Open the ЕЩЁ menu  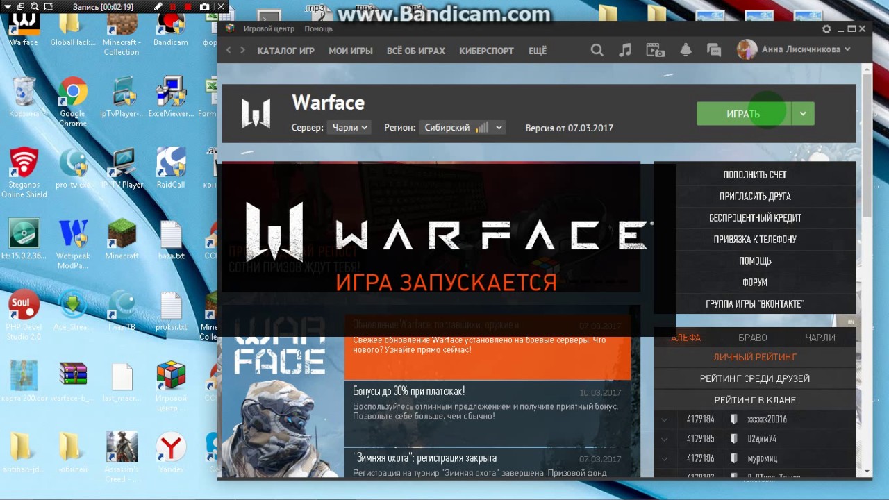coord(538,51)
